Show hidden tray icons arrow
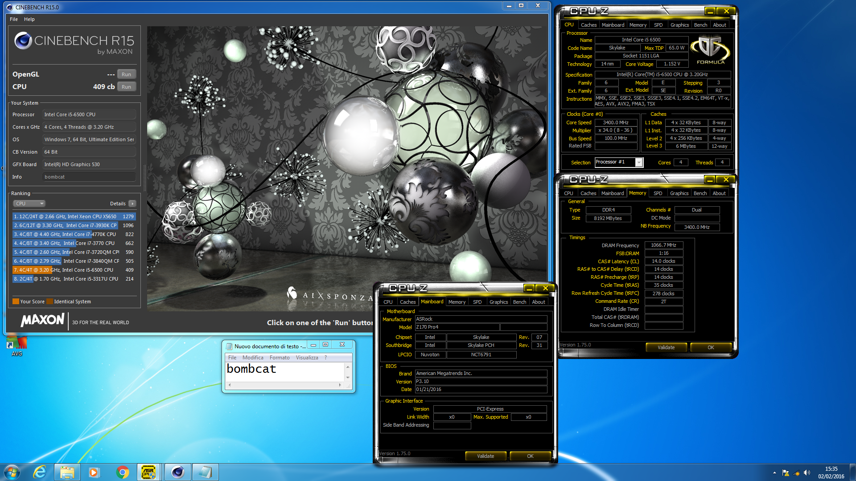856x481 pixels. [774, 473]
